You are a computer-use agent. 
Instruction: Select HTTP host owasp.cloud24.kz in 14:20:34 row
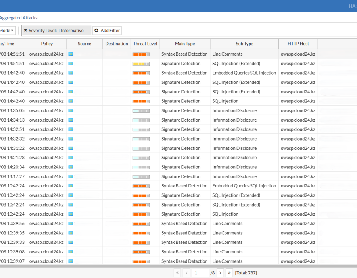[298, 167]
